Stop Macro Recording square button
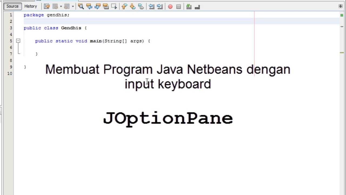 click(x=178, y=6)
